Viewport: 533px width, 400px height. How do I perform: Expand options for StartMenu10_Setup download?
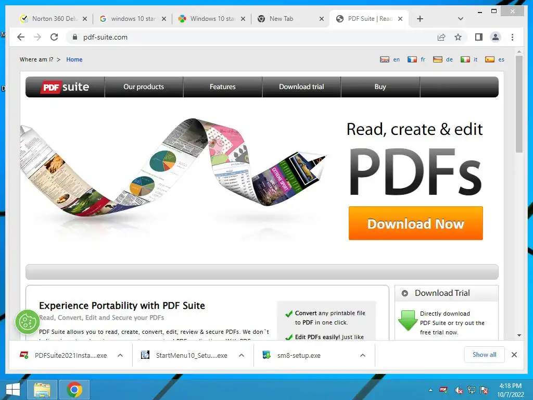pos(242,355)
